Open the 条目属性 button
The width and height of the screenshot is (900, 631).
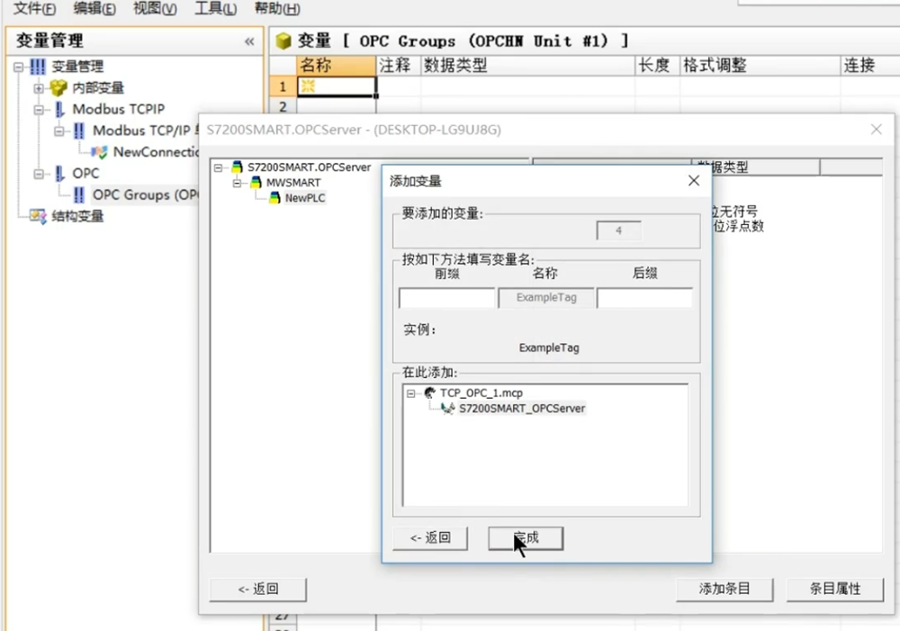pyautogui.click(x=834, y=589)
